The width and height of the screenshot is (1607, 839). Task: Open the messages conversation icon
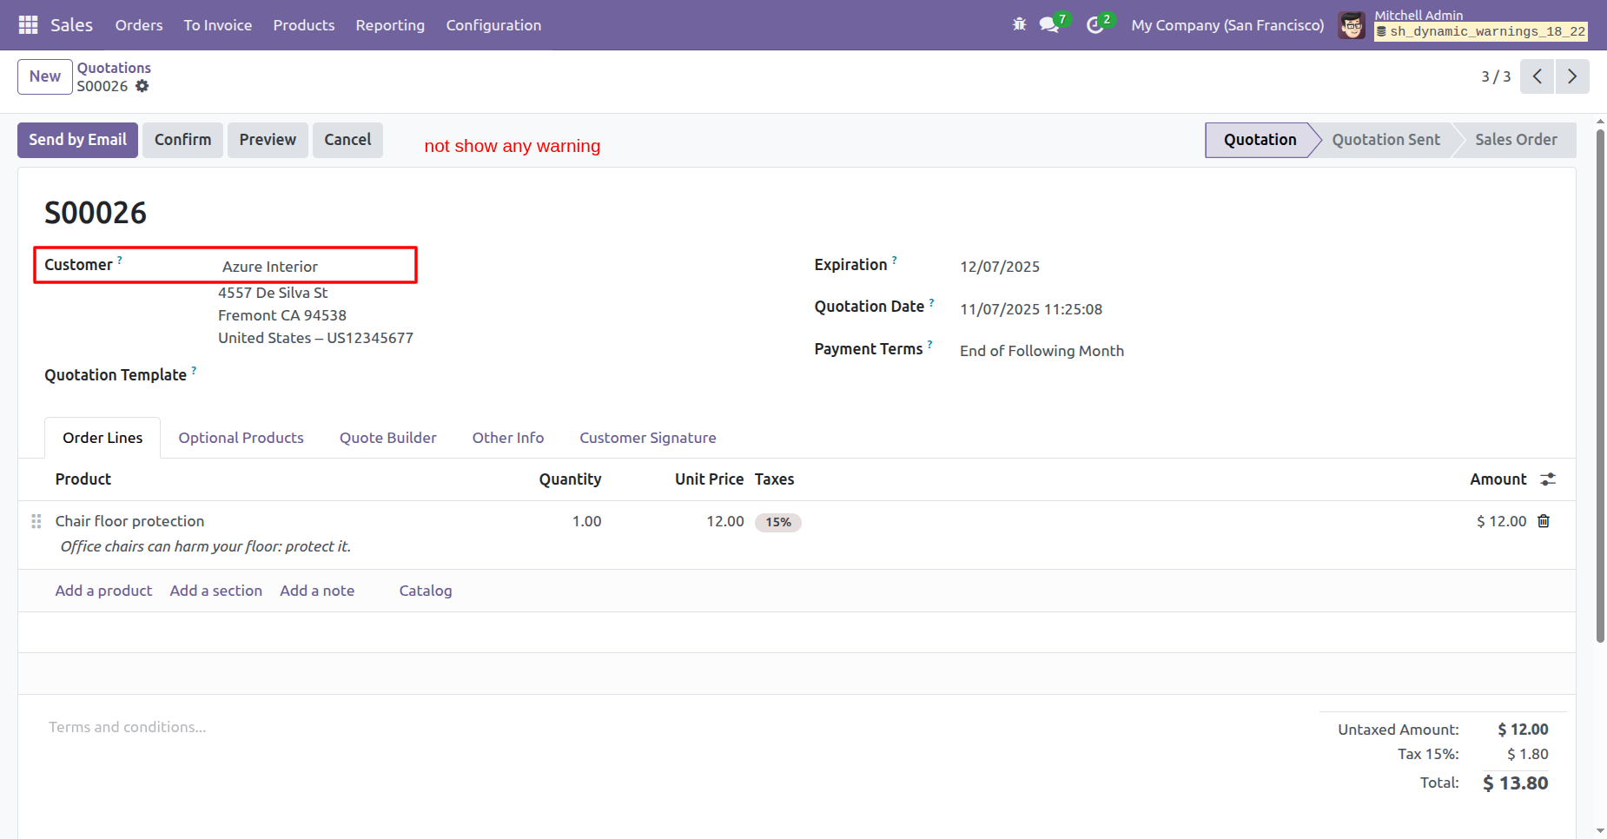[1049, 25]
